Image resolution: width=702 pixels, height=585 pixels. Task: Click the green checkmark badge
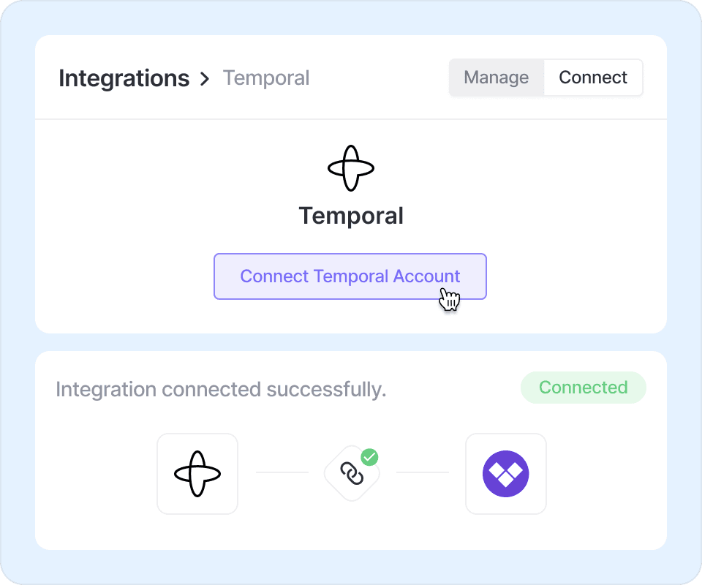[x=370, y=458]
